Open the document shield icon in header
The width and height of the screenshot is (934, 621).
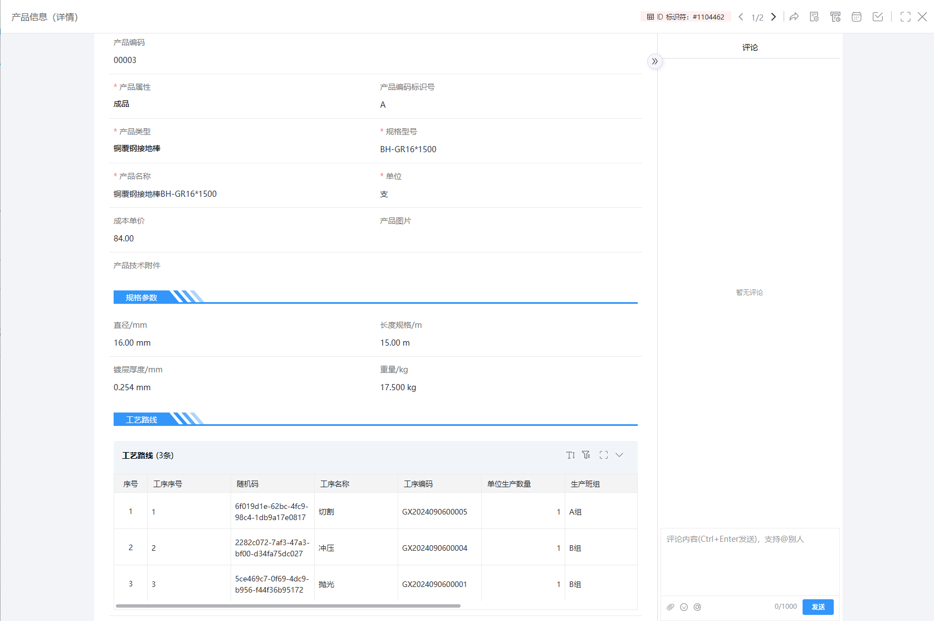[x=814, y=17]
